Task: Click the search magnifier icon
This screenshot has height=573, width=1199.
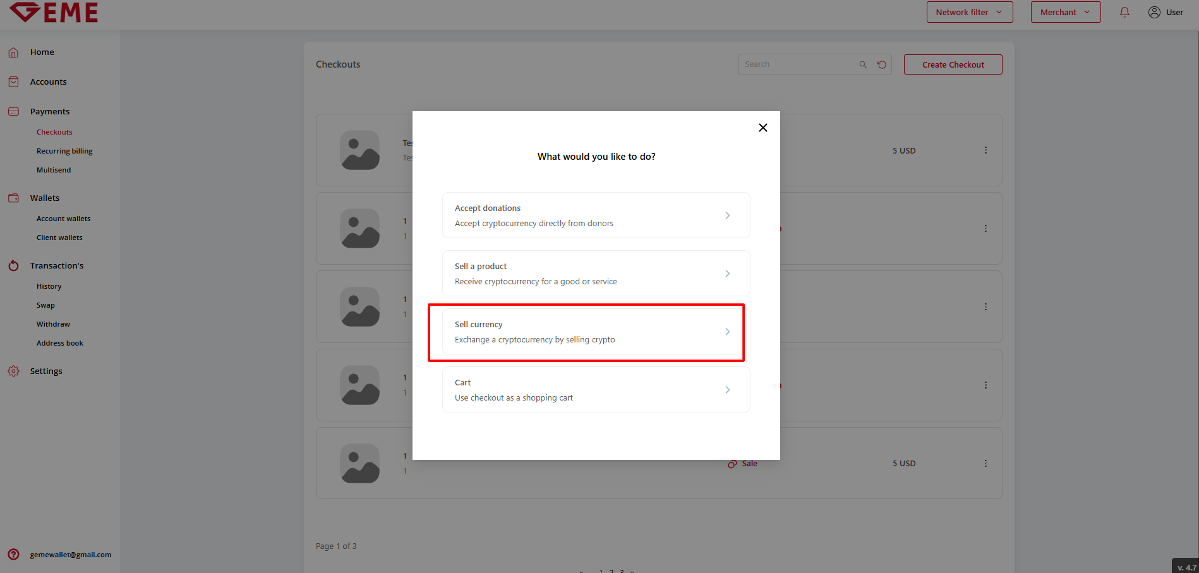Action: click(x=863, y=64)
